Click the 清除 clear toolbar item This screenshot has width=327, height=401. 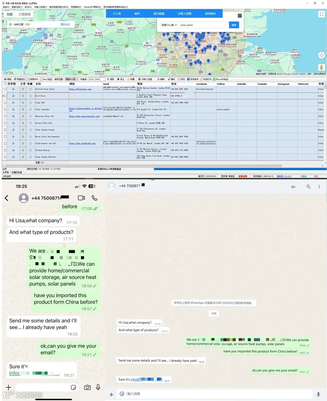coord(171,79)
